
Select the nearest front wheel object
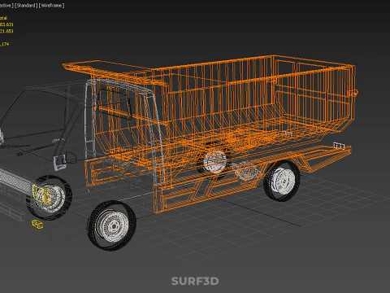tap(111, 225)
